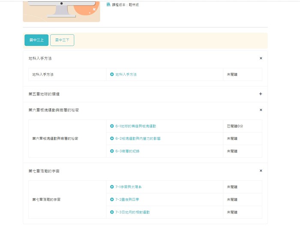Click play icon for lesson 7-1

coord(112,187)
